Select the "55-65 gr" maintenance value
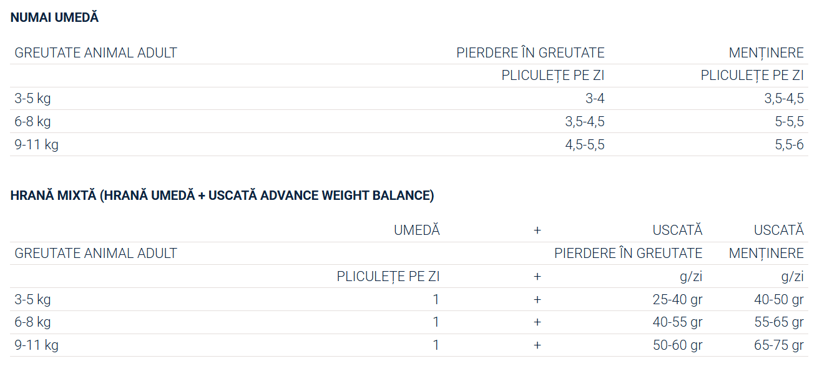This screenshot has height=386, width=832. pyautogui.click(x=778, y=322)
